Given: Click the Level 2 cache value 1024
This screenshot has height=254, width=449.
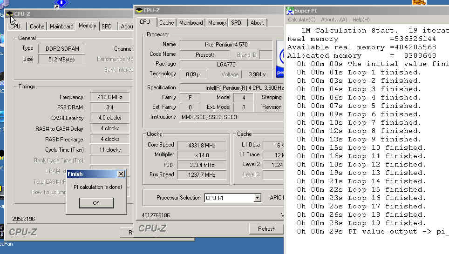Looking at the screenshot, I should (273, 165).
